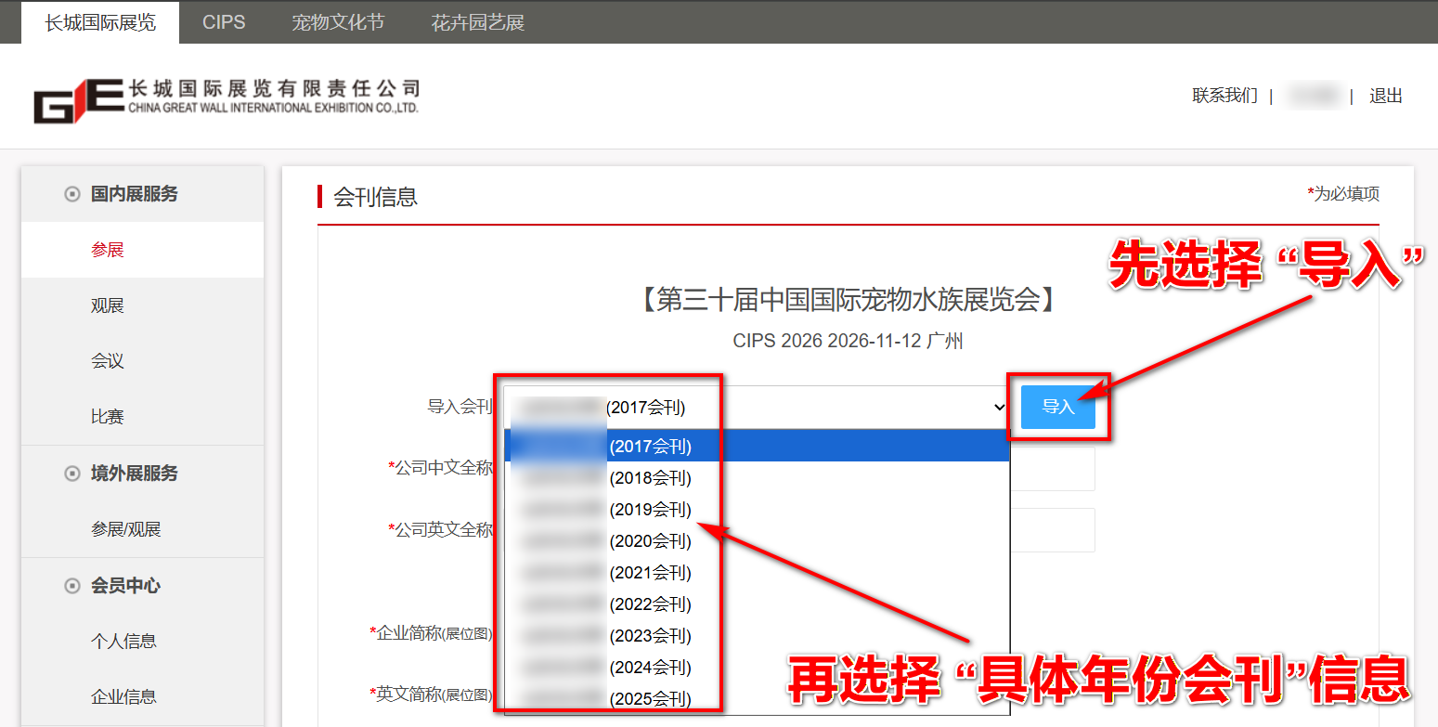Open 比赛 in the sidebar
Image resolution: width=1438 pixels, height=727 pixels.
tap(108, 417)
